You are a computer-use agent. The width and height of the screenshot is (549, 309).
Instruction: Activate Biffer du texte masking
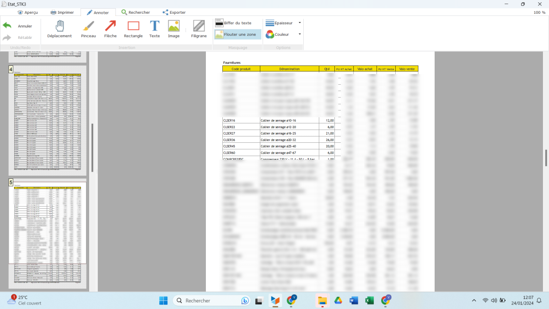[233, 23]
